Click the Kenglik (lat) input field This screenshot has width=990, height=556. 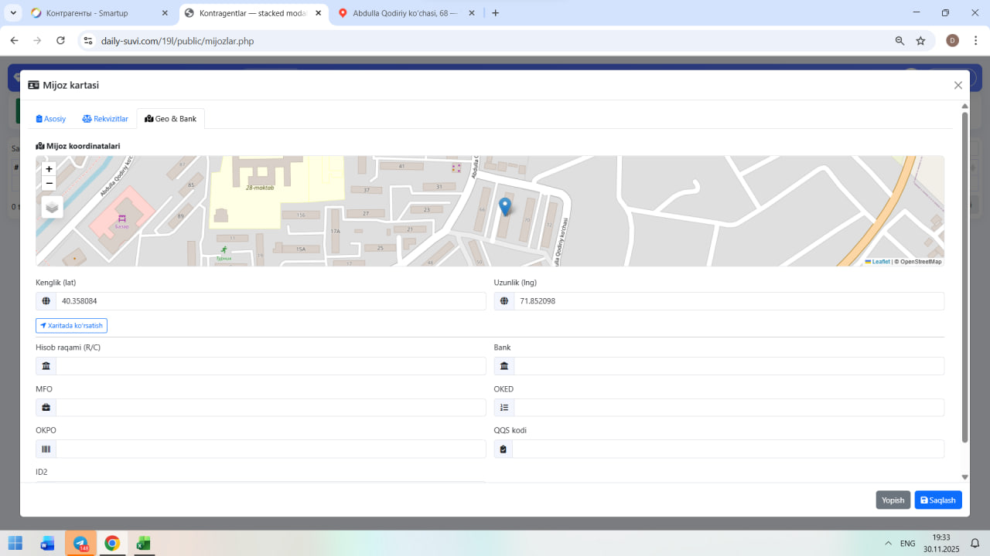tap(270, 301)
